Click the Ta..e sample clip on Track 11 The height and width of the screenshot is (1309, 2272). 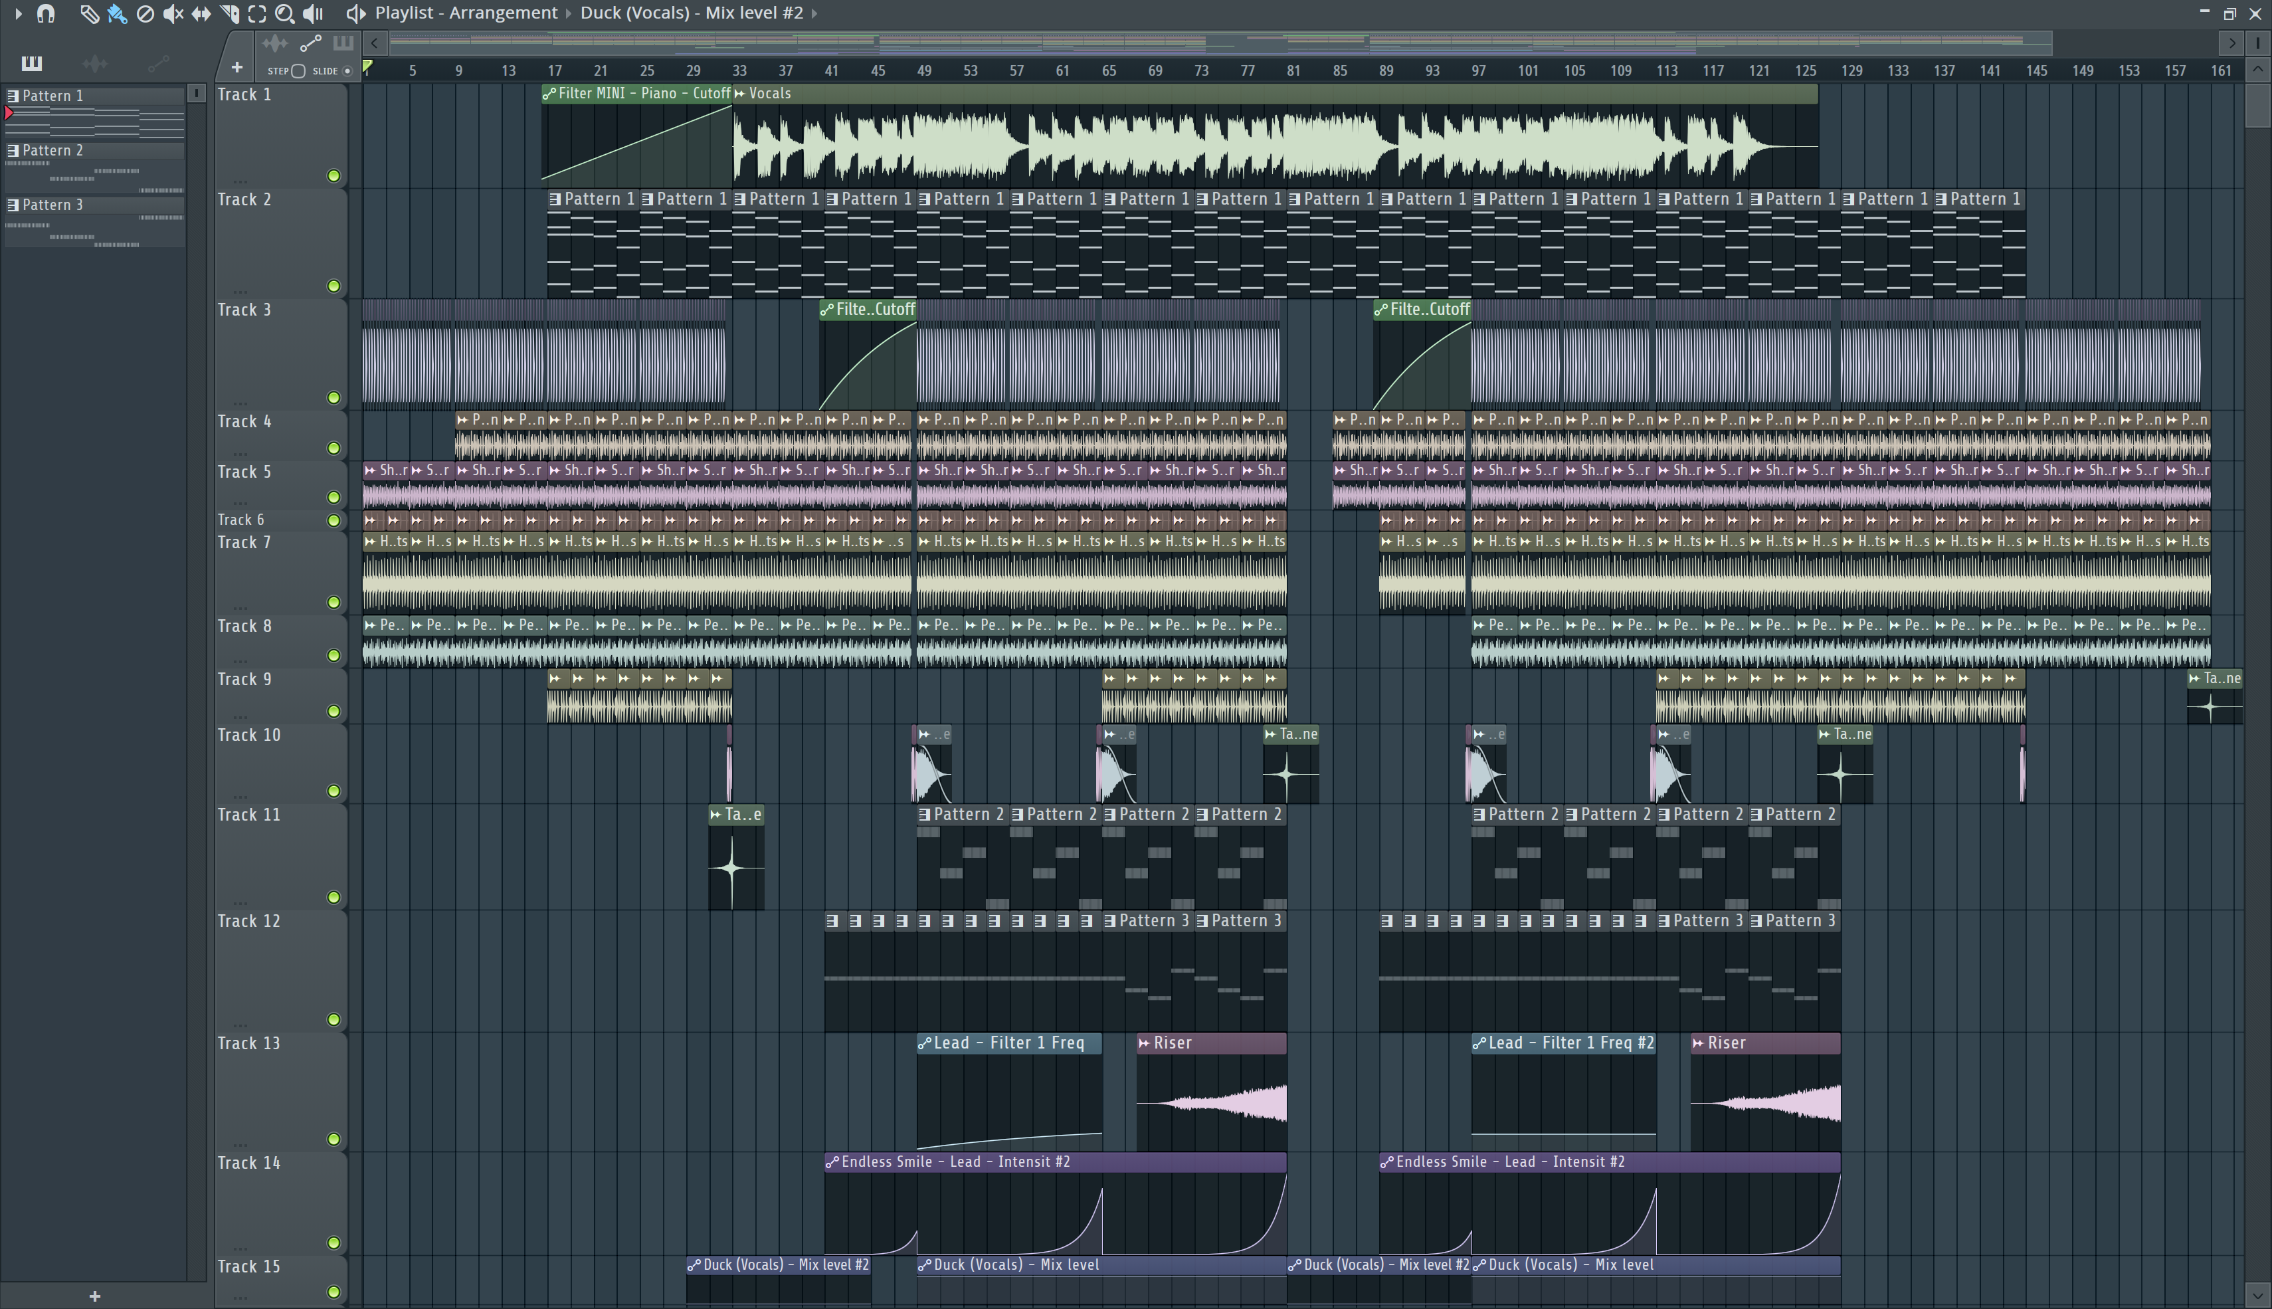click(x=736, y=856)
